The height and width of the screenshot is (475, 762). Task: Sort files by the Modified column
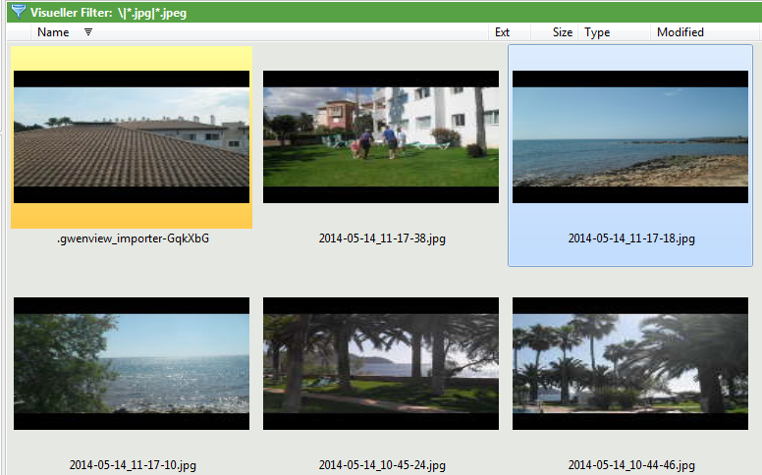[x=680, y=32]
